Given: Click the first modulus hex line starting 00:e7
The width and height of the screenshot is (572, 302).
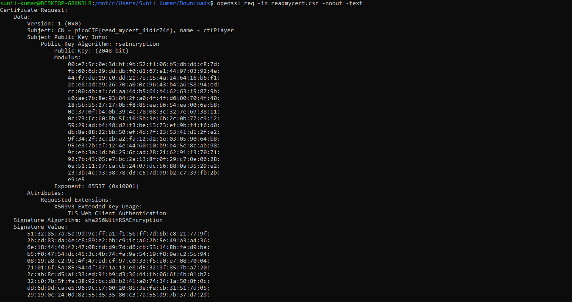Looking at the screenshot, I should click(144, 64).
